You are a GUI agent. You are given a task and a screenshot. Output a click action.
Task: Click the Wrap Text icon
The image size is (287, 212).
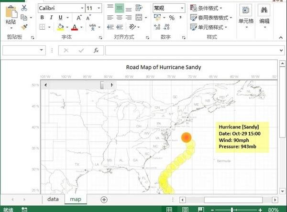pos(139,8)
